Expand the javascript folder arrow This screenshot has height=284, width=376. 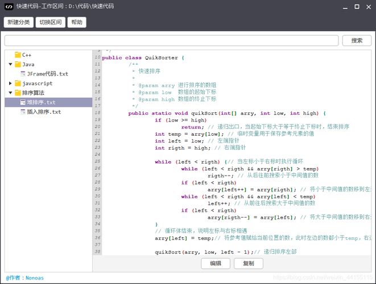point(10,83)
